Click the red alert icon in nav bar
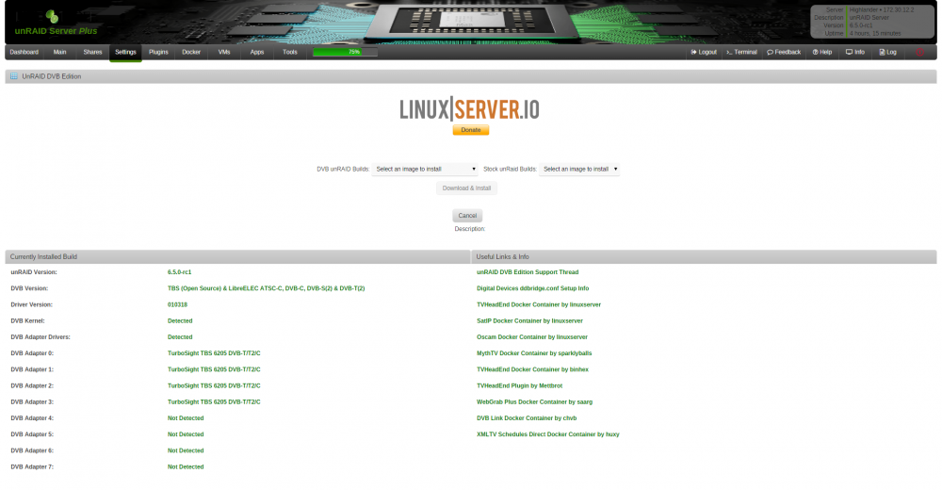Screen dimensions: 942x490 coord(919,53)
